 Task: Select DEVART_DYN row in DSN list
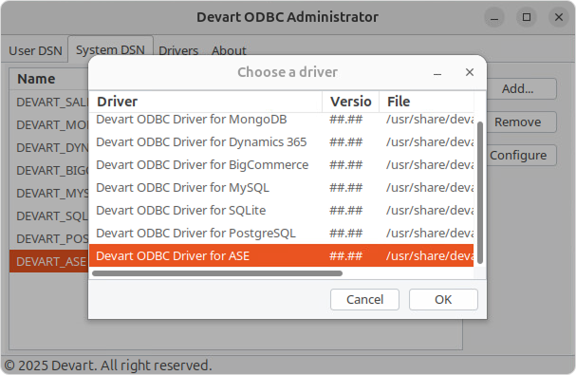click(x=49, y=147)
